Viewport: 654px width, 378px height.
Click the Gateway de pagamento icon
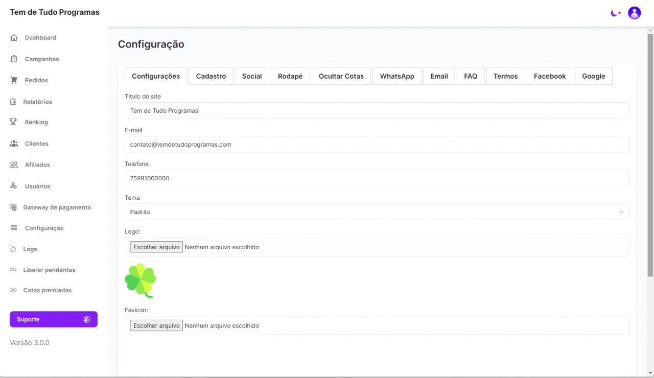pyautogui.click(x=13, y=207)
